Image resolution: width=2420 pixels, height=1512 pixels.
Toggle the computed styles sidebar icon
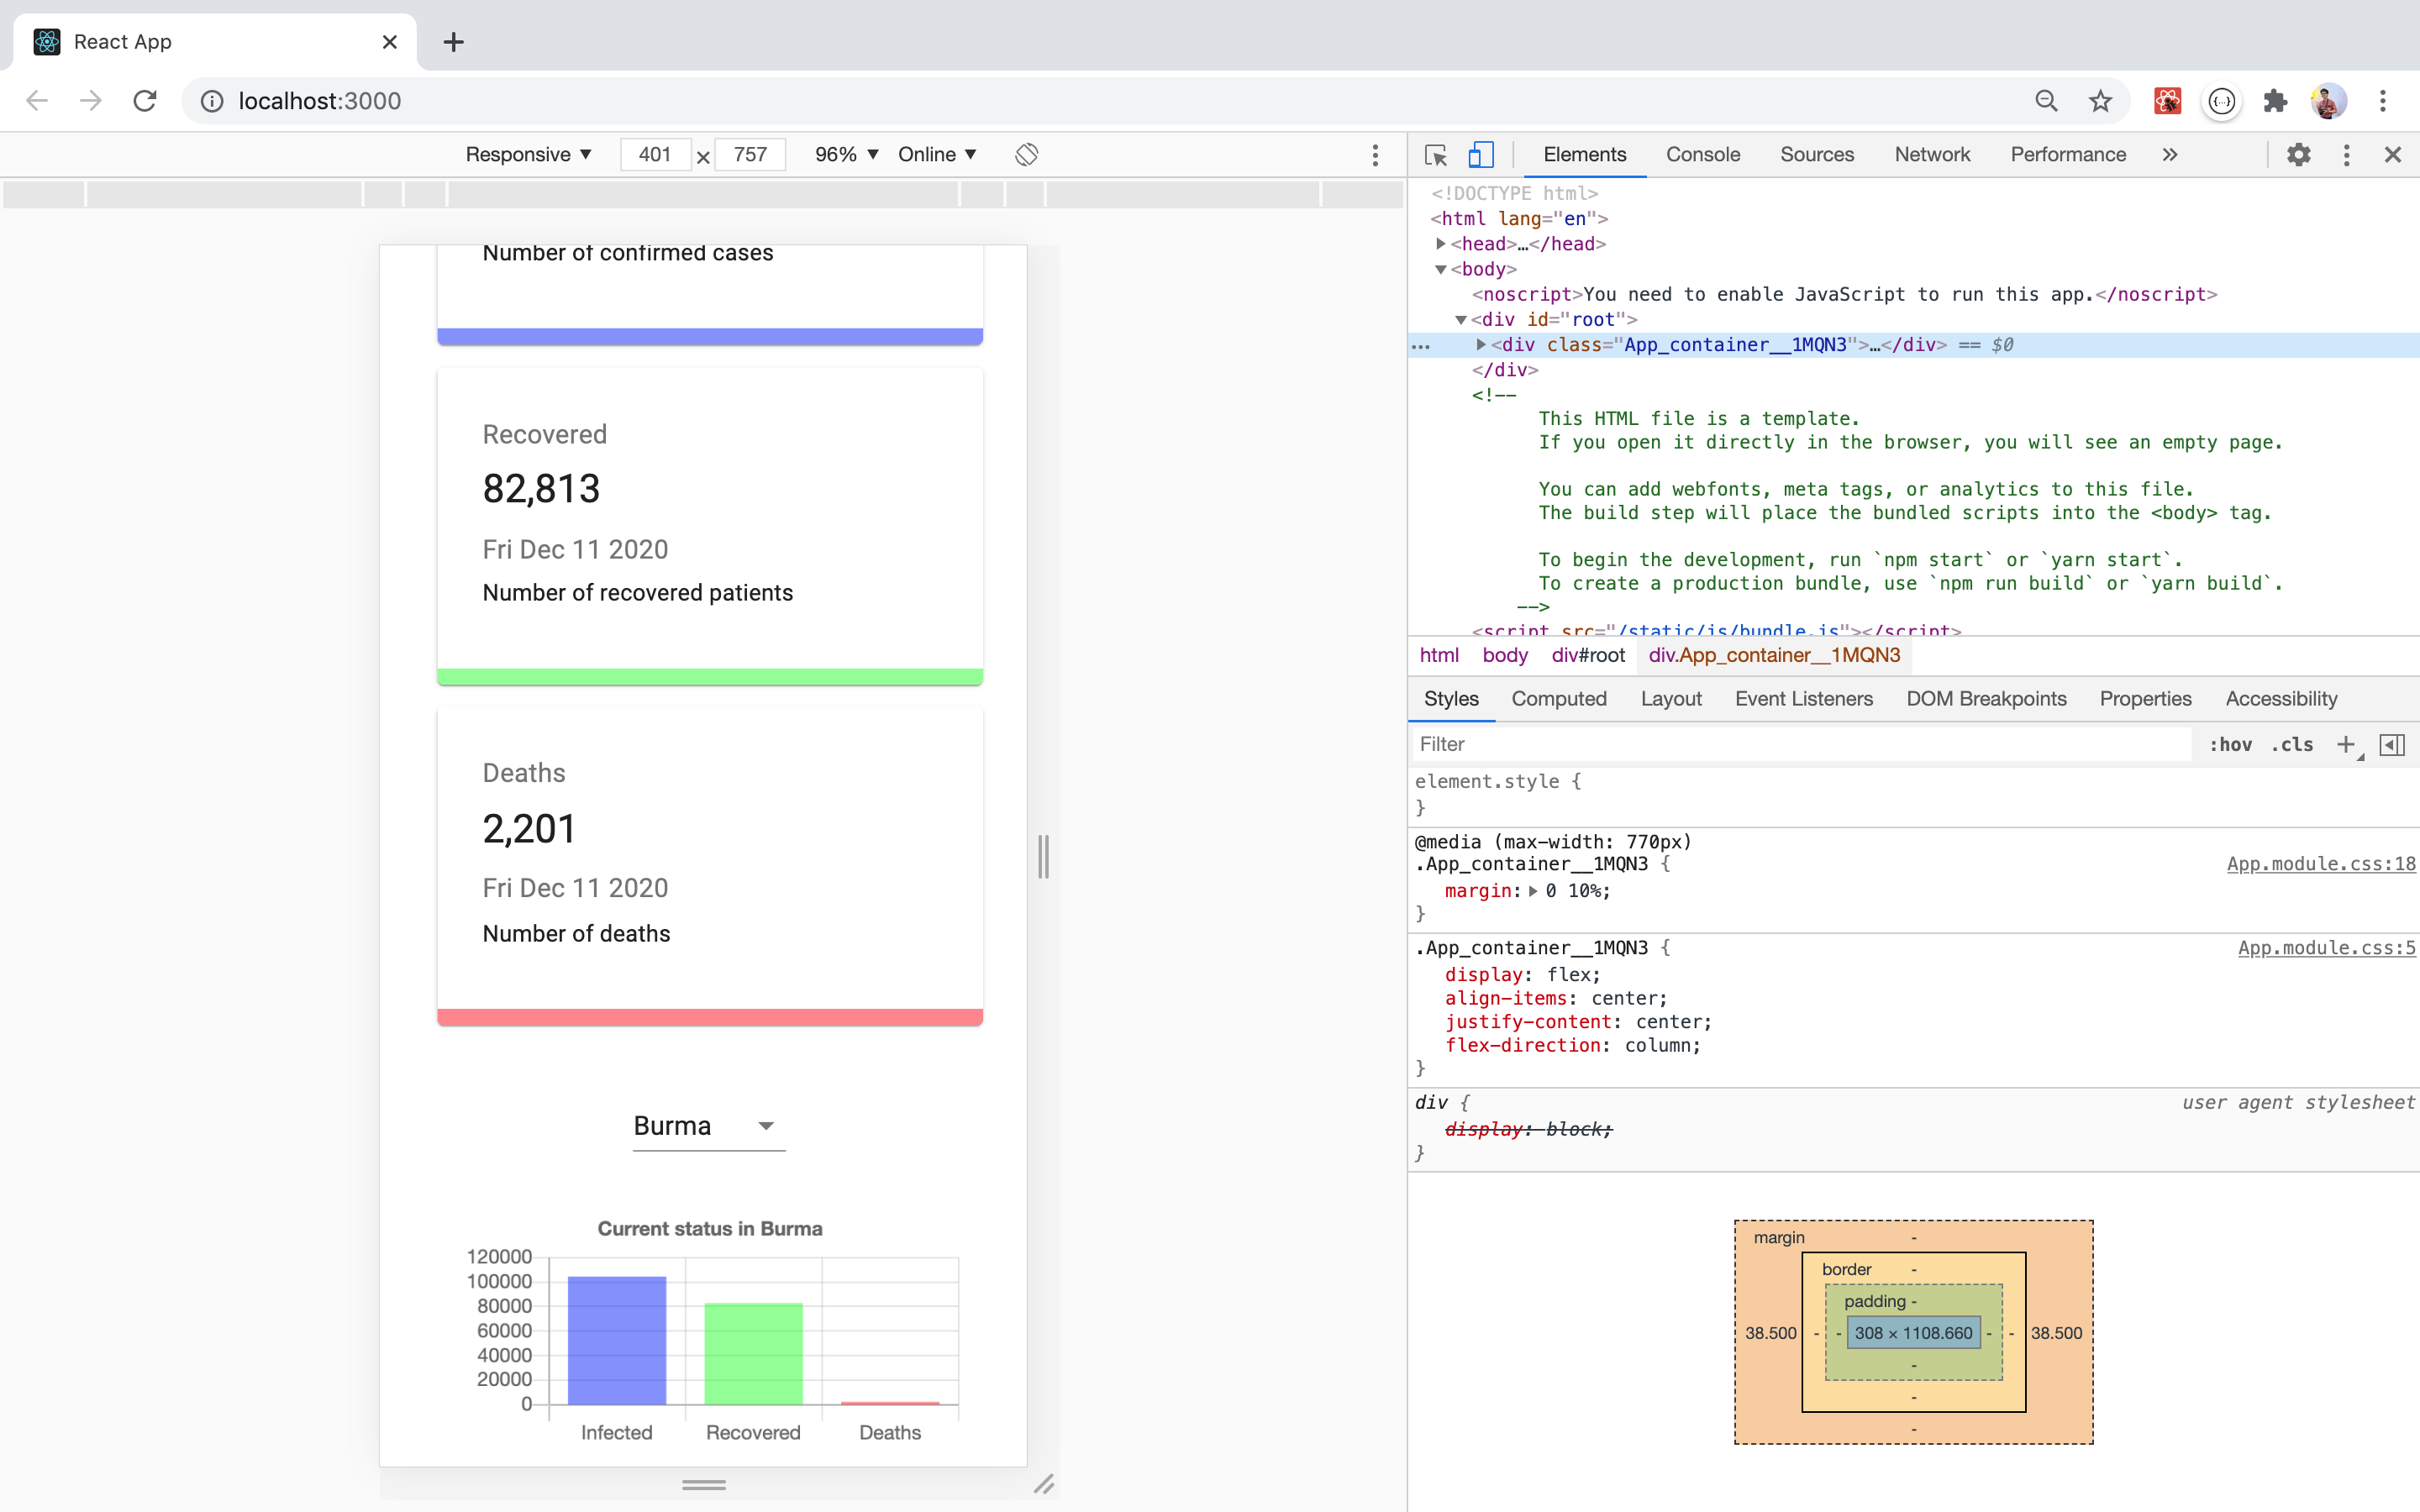pos(2392,744)
